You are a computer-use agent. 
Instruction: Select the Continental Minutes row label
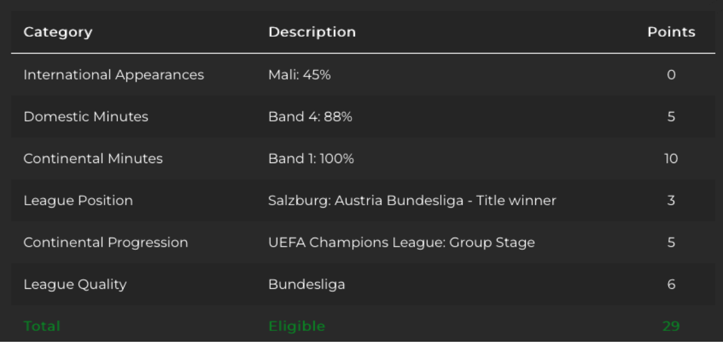[x=93, y=159]
